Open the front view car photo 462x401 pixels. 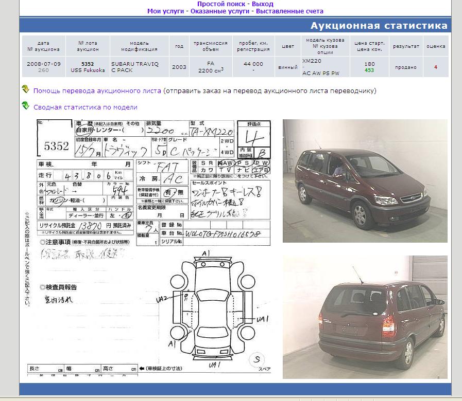(x=365, y=181)
